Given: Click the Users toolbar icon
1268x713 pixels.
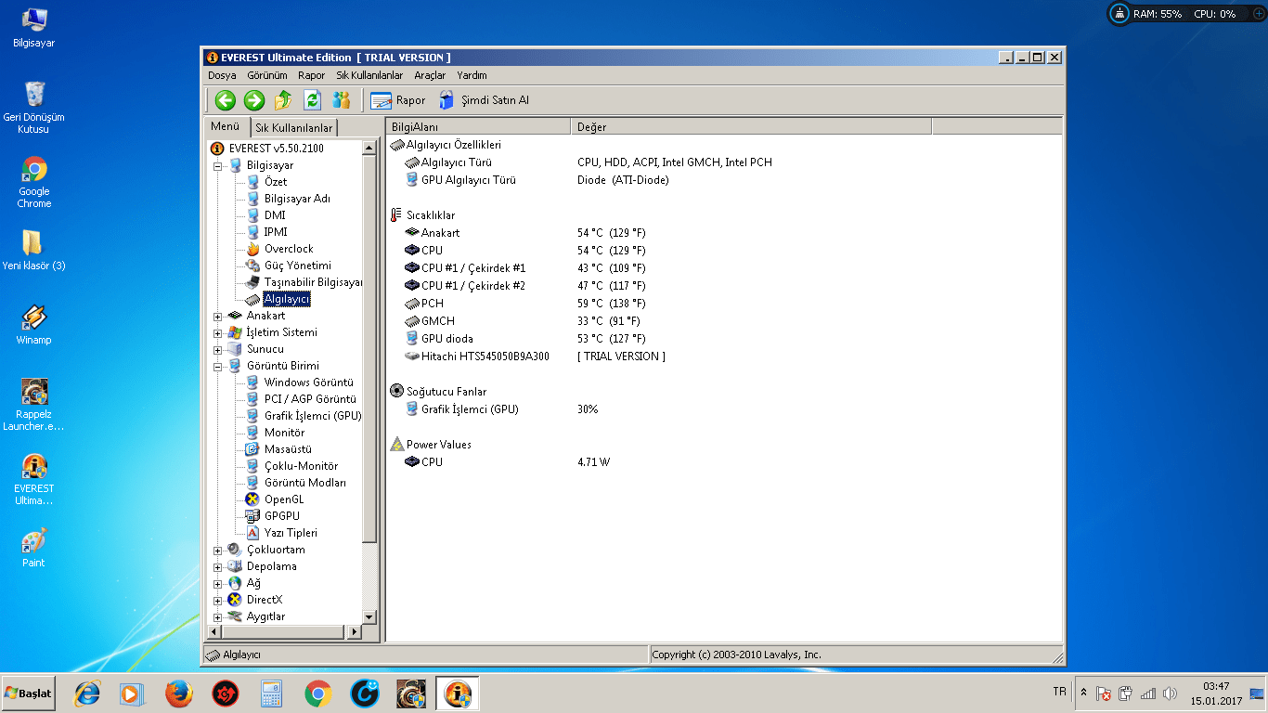Looking at the screenshot, I should tap(342, 100).
